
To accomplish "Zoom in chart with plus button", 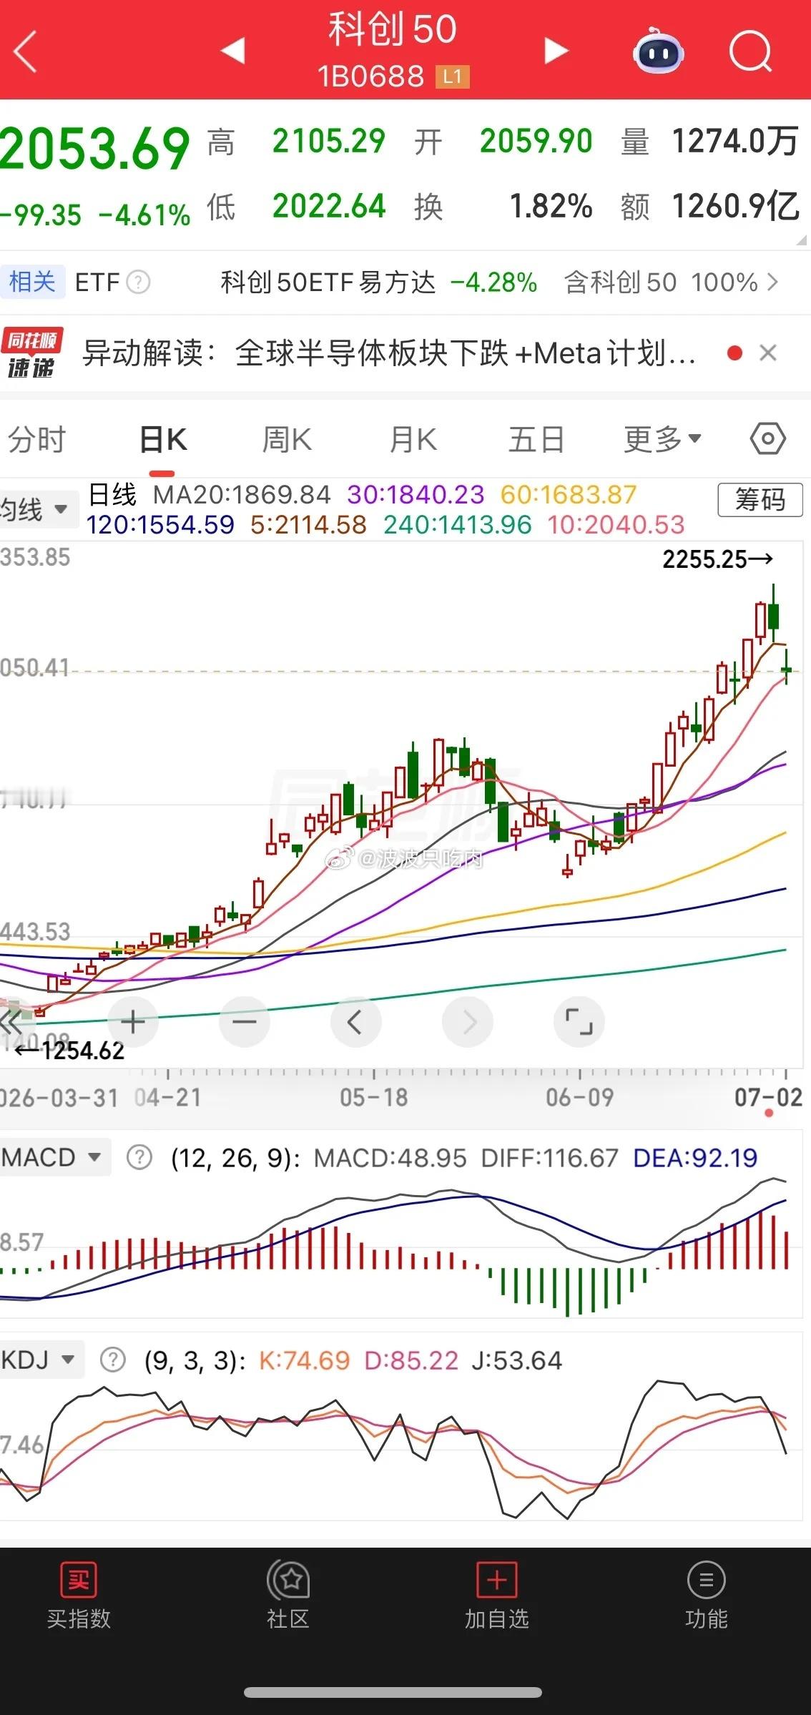I will tap(133, 1022).
